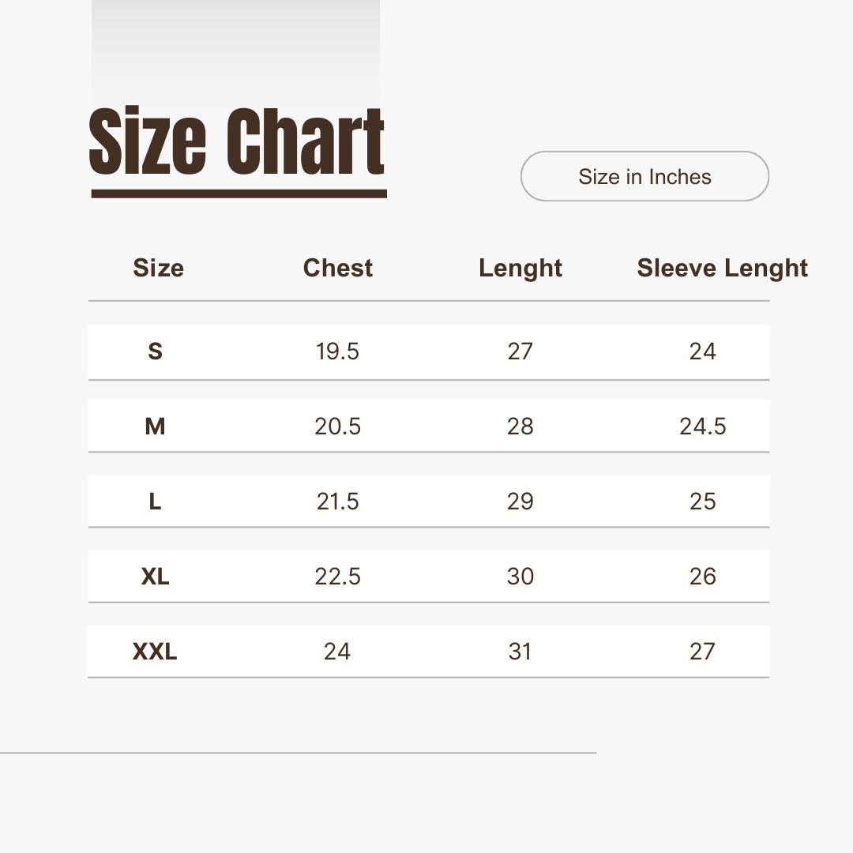Image resolution: width=853 pixels, height=853 pixels.
Task: Select the S size row label
Action: pyautogui.click(x=155, y=351)
